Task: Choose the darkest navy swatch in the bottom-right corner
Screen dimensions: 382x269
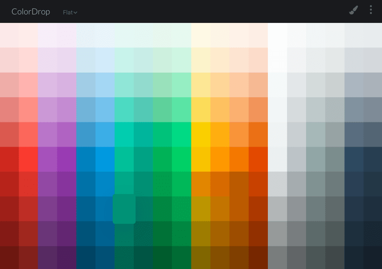Action: (372, 258)
